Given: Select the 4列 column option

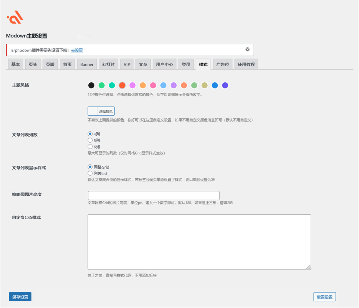Looking at the screenshot, I should (x=90, y=134).
